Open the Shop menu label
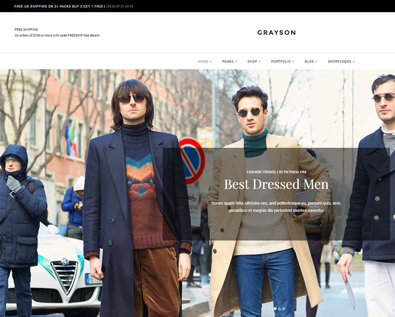395x317 pixels. [x=252, y=61]
